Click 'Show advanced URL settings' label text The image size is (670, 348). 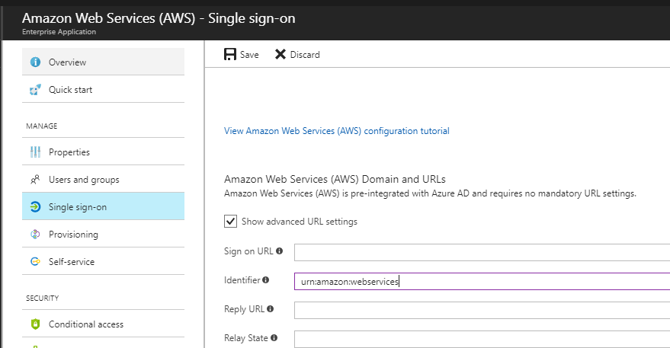coord(299,222)
